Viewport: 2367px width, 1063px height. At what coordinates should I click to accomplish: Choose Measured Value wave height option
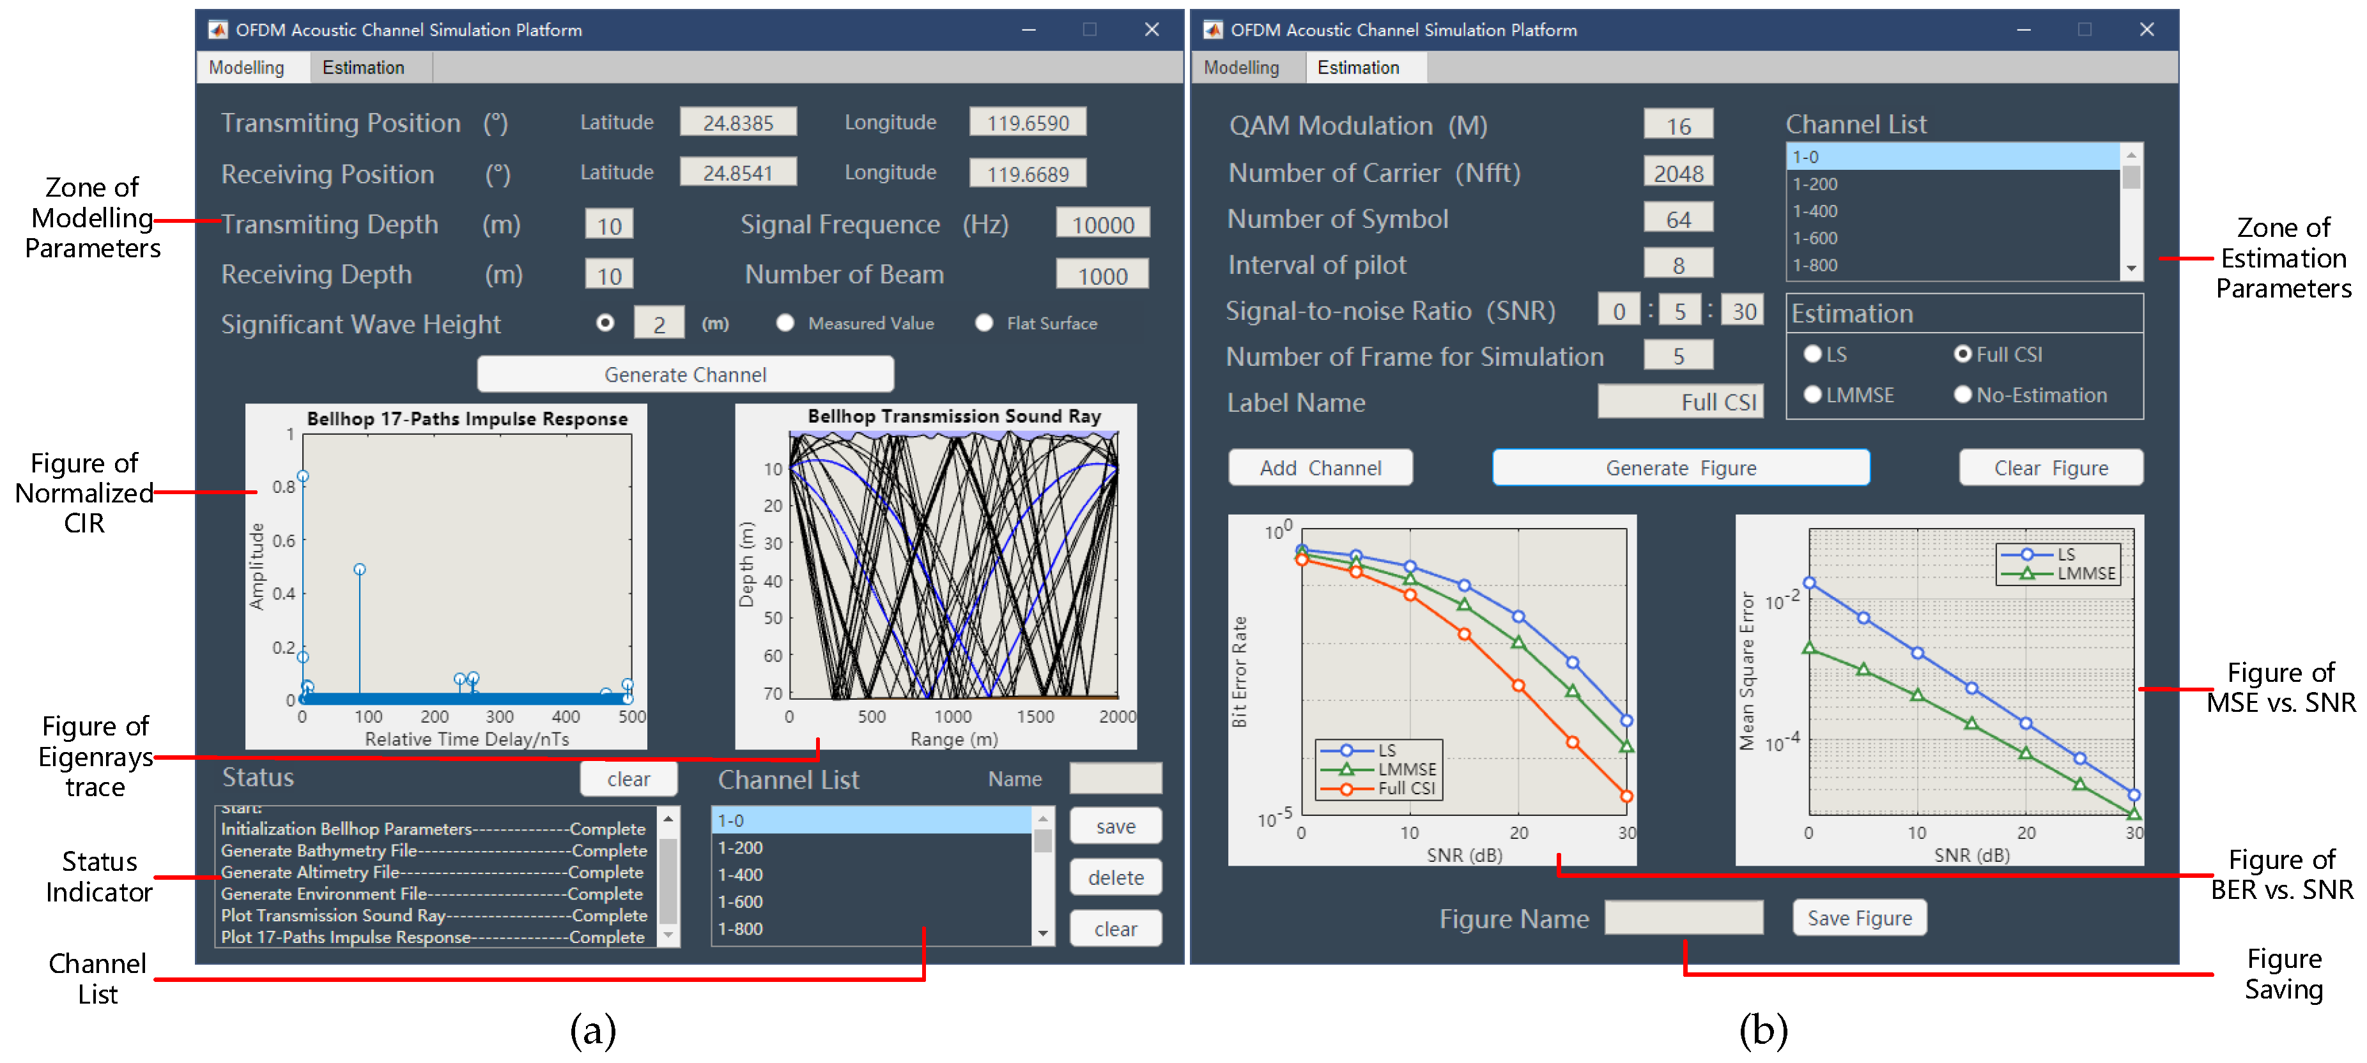tap(785, 323)
